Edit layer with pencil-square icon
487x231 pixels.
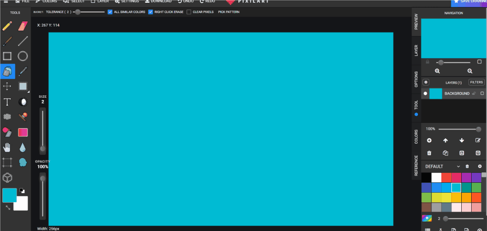coord(478,140)
